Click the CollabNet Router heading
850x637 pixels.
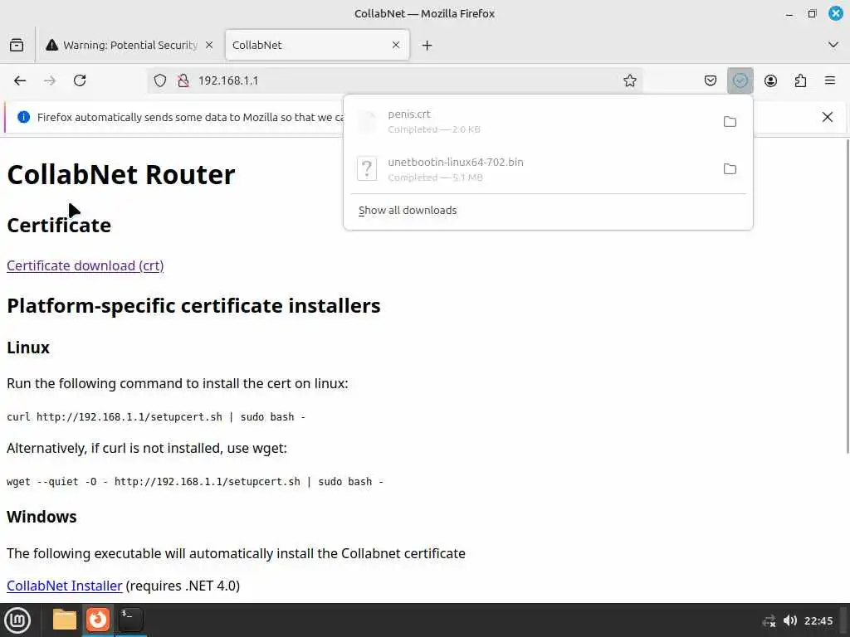tap(121, 174)
